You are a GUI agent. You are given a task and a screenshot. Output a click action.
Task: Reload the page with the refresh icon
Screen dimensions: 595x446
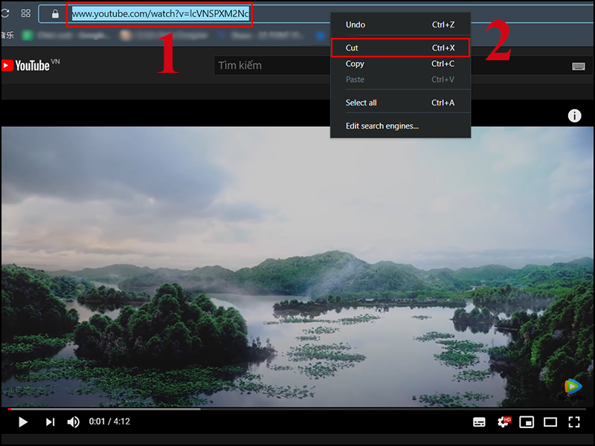click(4, 13)
